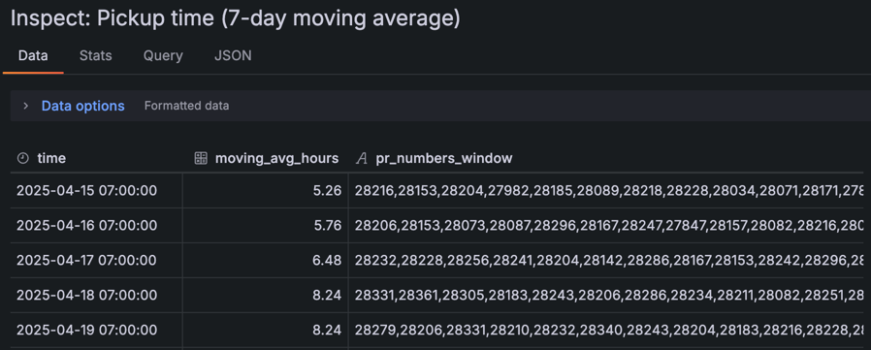Image resolution: width=871 pixels, height=350 pixels.
Task: Select the 2025-04-17 07:00:00 time cell
Action: tap(96, 260)
